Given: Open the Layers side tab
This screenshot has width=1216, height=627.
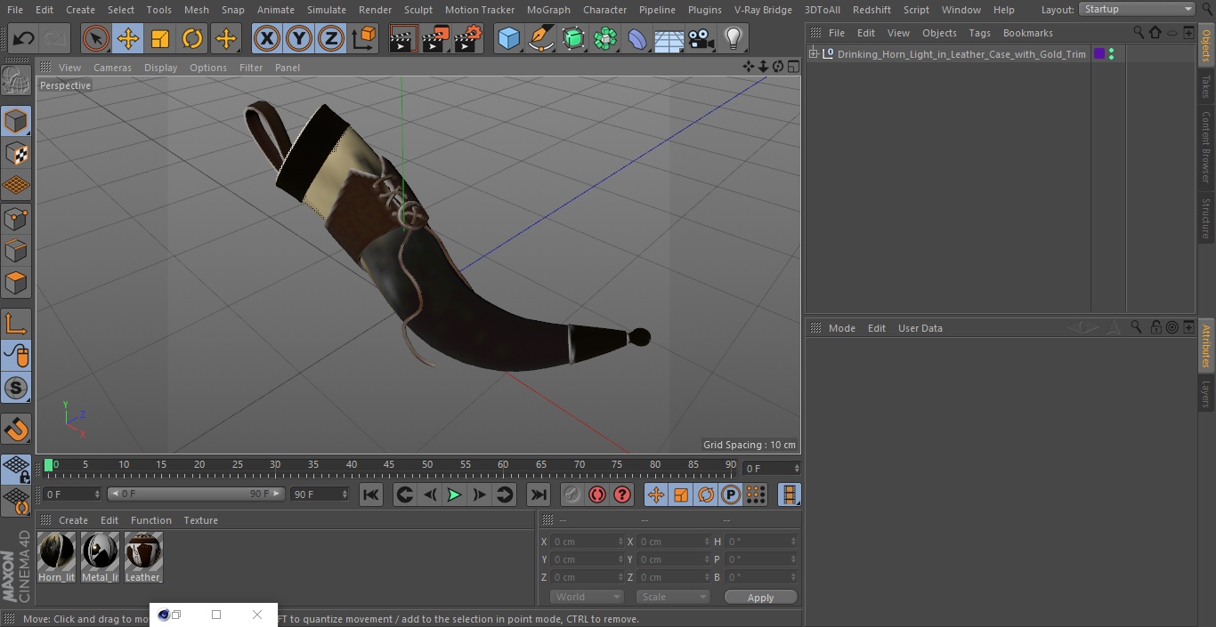Looking at the screenshot, I should (1206, 394).
